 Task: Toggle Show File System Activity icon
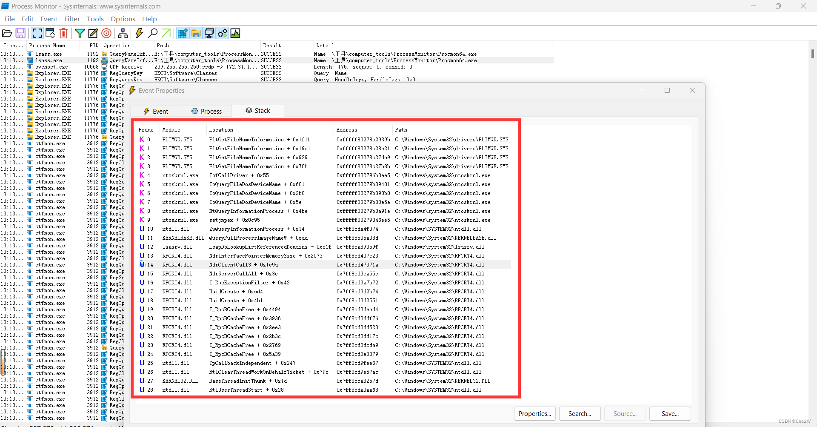point(196,33)
